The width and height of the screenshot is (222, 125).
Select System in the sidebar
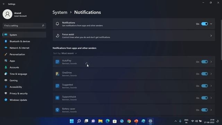pyautogui.click(x=24, y=35)
